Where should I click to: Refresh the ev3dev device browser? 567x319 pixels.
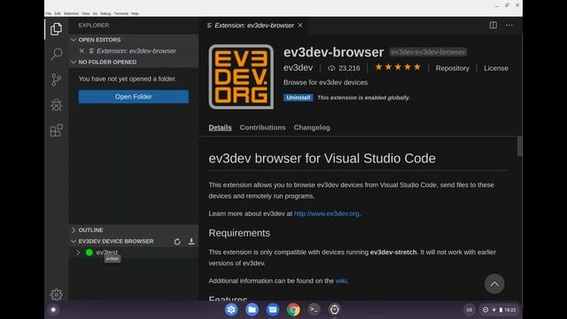(177, 242)
